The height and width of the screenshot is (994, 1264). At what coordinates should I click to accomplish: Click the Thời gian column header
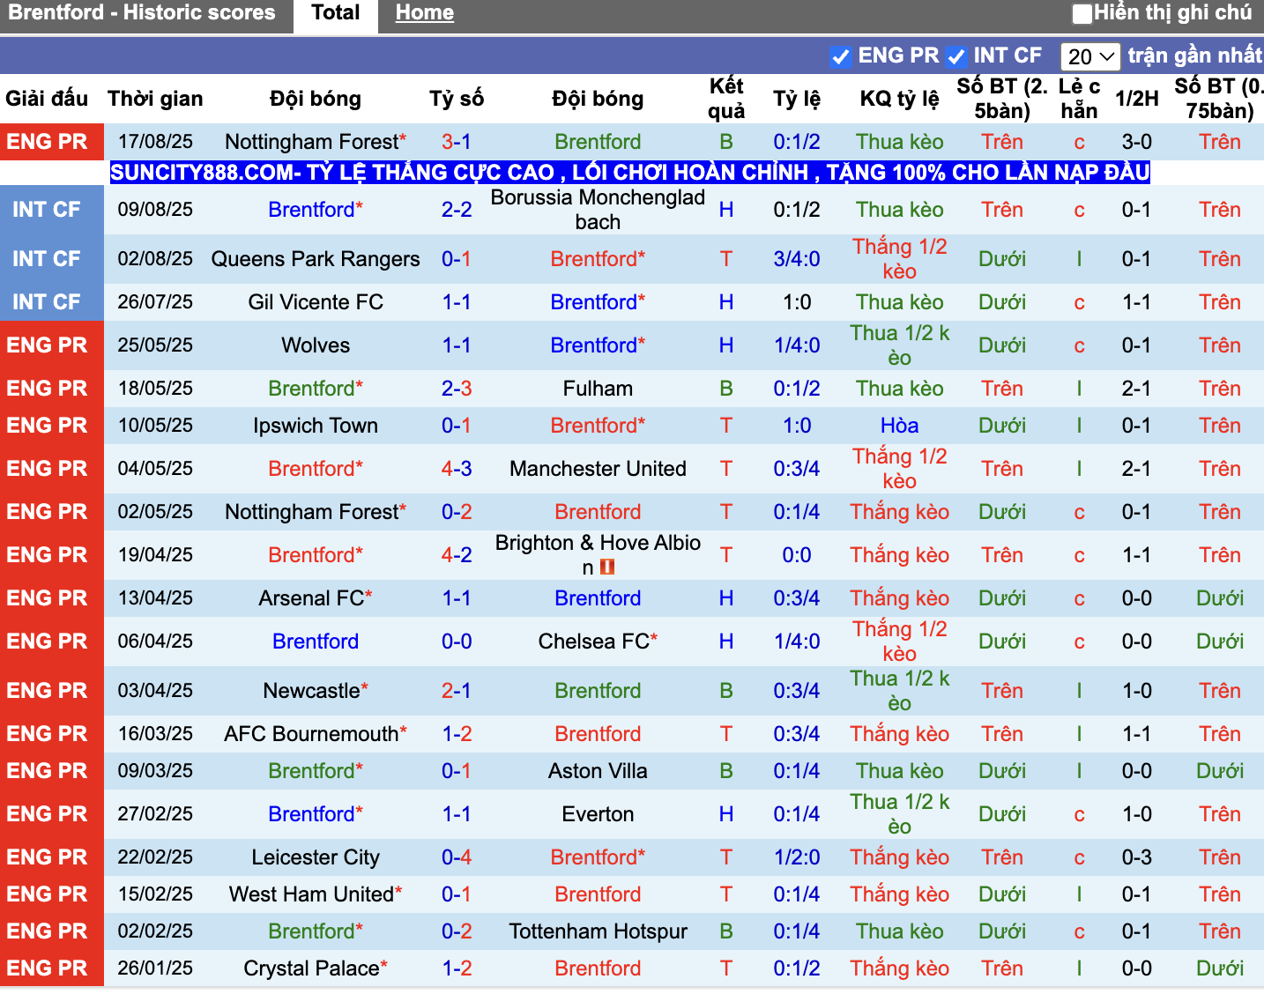[x=155, y=99]
